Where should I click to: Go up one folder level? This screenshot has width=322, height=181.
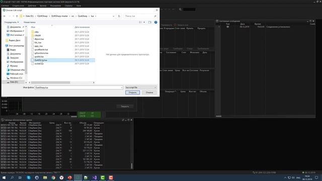17,16
